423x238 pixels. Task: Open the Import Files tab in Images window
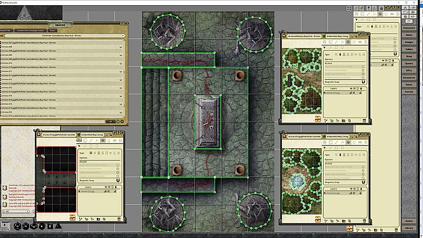point(6,31)
